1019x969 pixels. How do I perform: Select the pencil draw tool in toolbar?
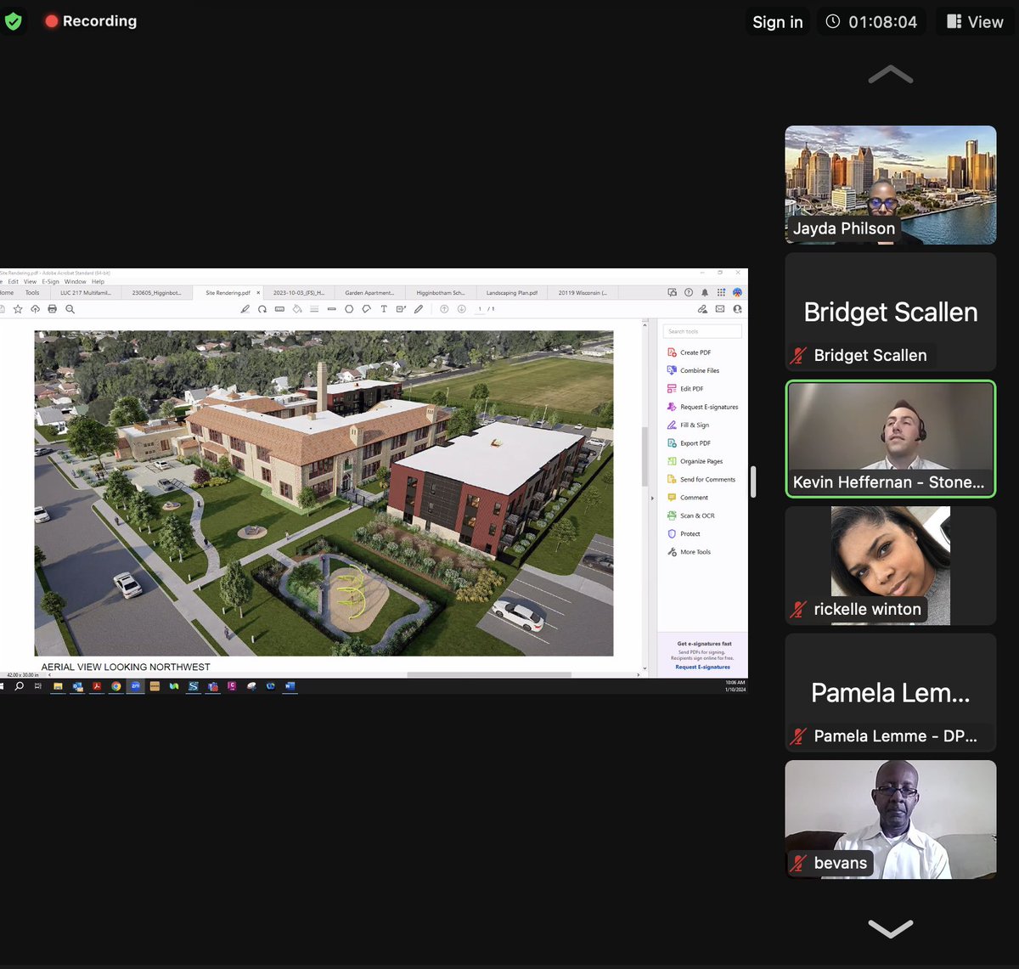coord(419,309)
